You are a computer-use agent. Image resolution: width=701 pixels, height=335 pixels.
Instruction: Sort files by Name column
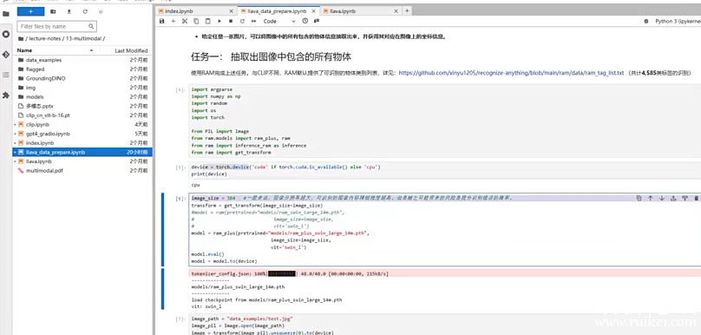click(x=56, y=50)
